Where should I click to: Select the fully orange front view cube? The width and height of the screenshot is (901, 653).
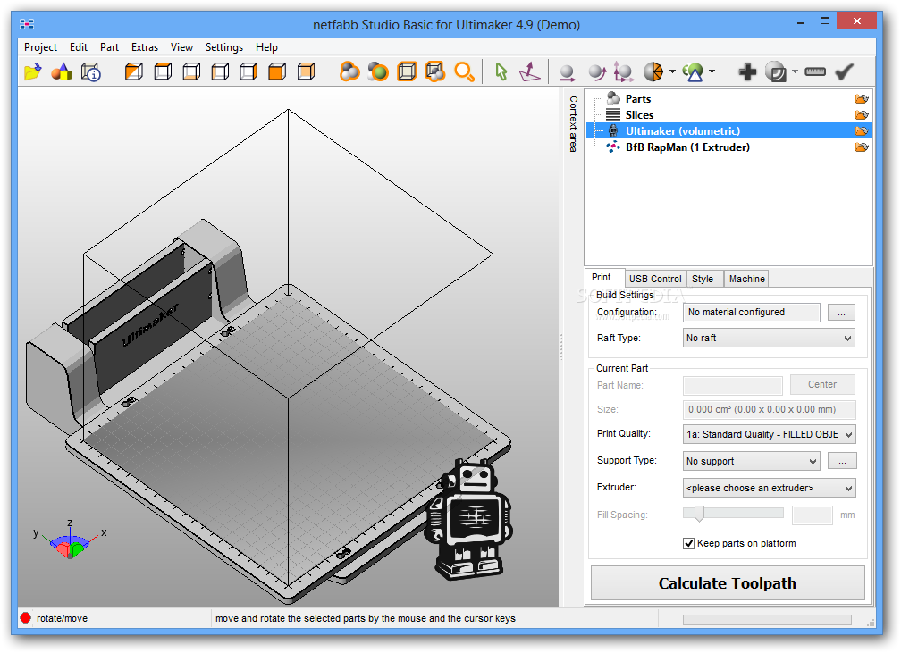[277, 71]
